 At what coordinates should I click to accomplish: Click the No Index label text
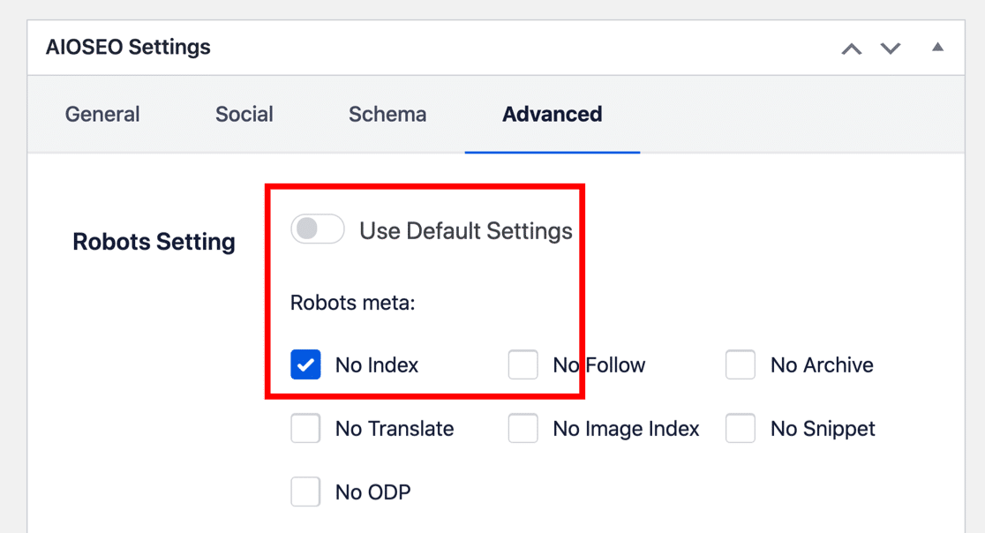377,365
